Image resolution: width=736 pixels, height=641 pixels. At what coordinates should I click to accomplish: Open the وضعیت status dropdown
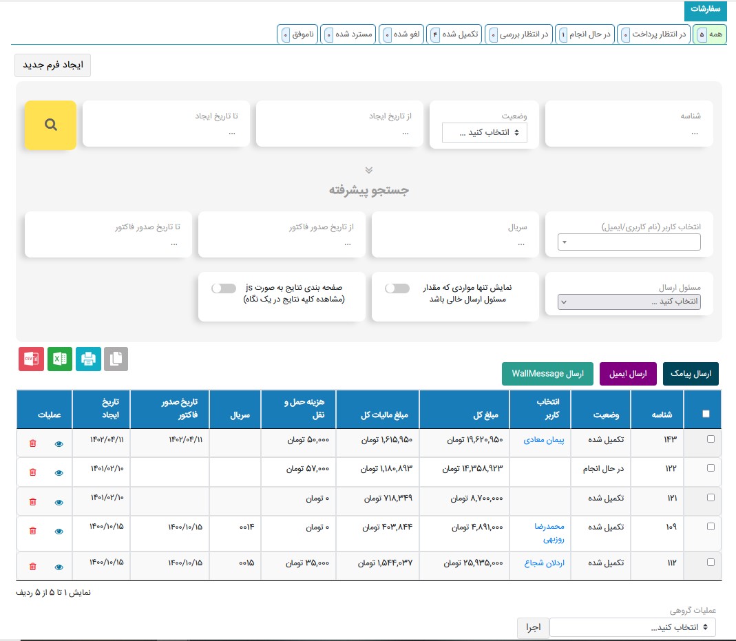[x=485, y=133]
